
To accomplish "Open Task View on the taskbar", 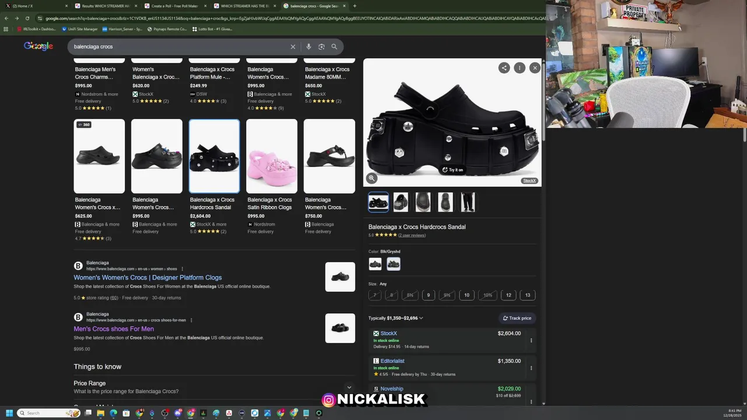I will click(88, 413).
